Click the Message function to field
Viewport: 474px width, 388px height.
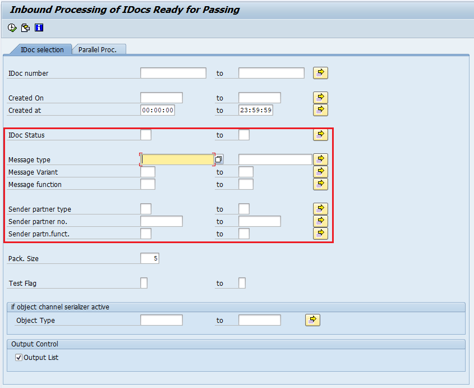pos(246,184)
